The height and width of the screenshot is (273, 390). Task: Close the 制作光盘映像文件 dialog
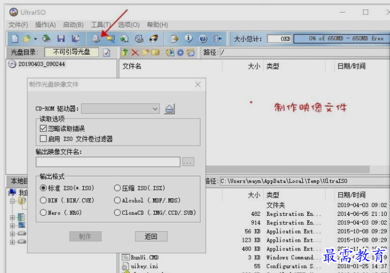coord(198,85)
